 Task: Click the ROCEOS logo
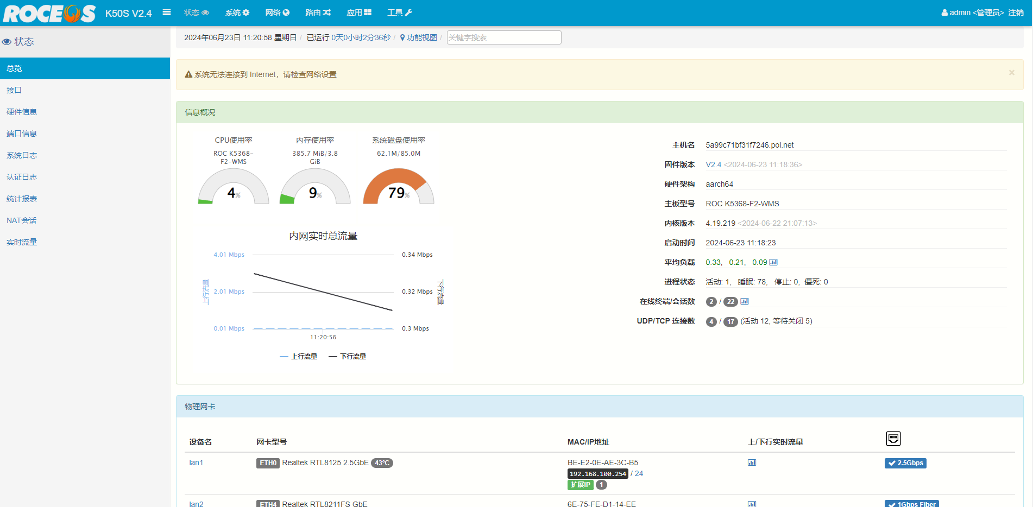(49, 13)
